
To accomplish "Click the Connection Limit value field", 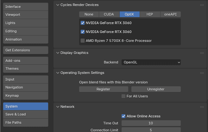I will [151, 130].
